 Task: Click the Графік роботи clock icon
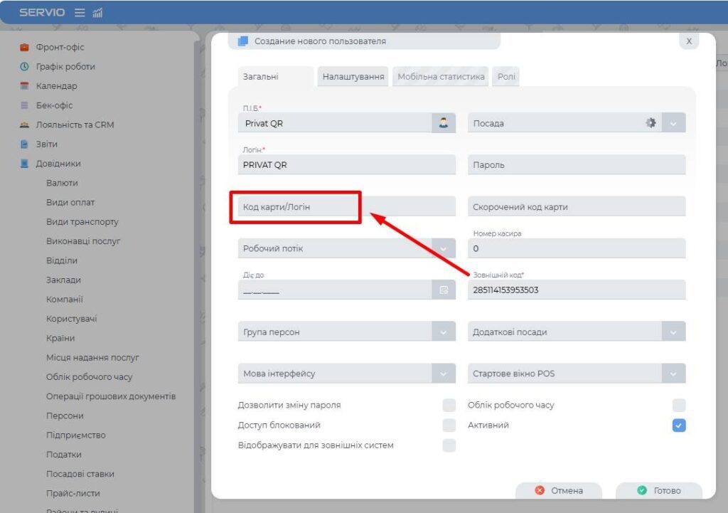24,67
